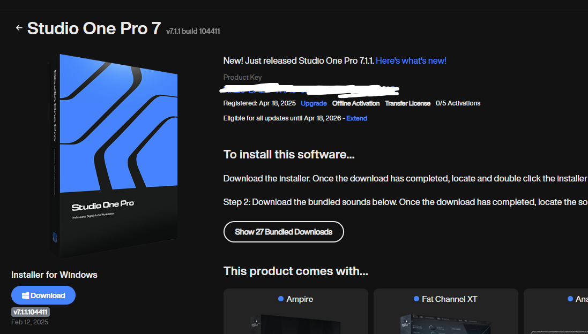Click the Upgrade link
This screenshot has height=334, width=588.
click(314, 103)
